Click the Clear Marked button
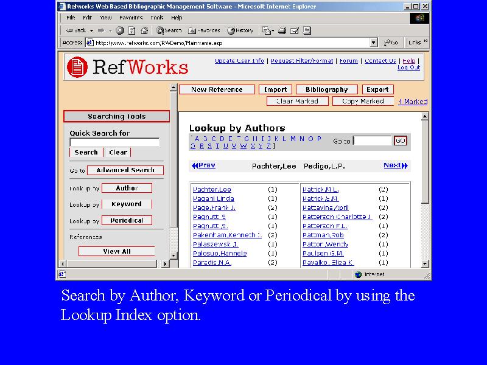Screen dimensions: 487x365 (297, 101)
